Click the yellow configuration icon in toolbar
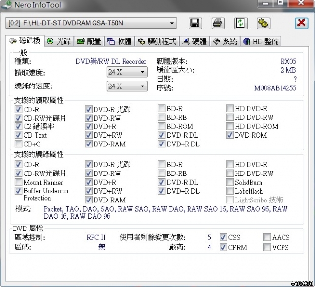This screenshot has height=287, width=315. point(263,23)
